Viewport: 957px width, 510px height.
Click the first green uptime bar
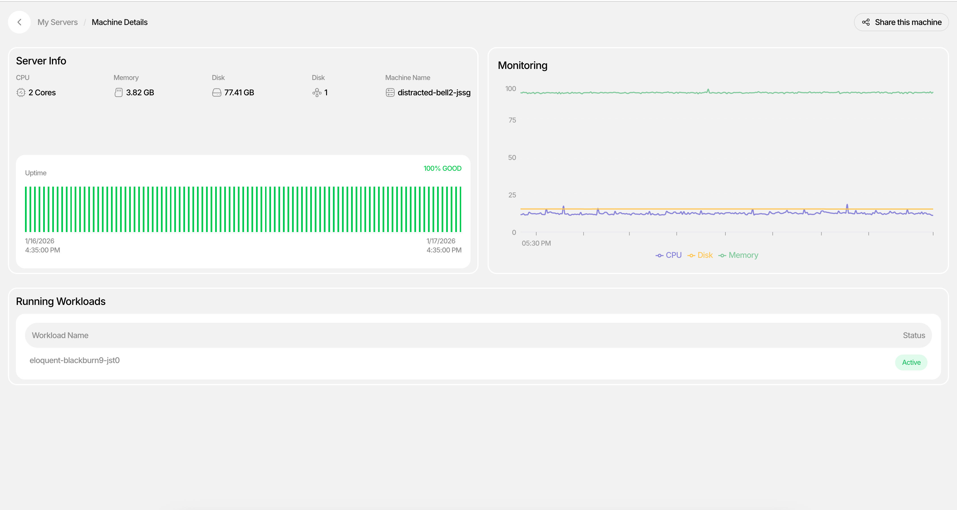click(x=26, y=209)
